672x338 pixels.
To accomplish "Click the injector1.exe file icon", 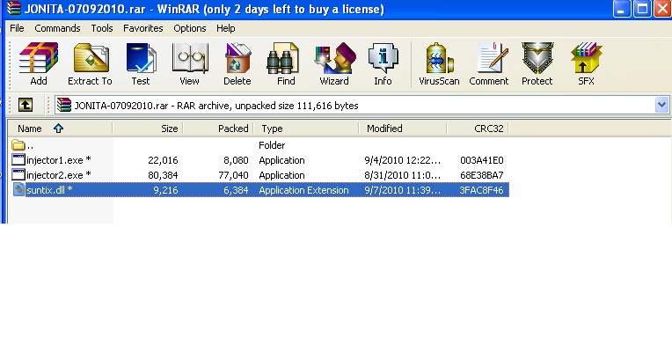I will click(x=18, y=159).
